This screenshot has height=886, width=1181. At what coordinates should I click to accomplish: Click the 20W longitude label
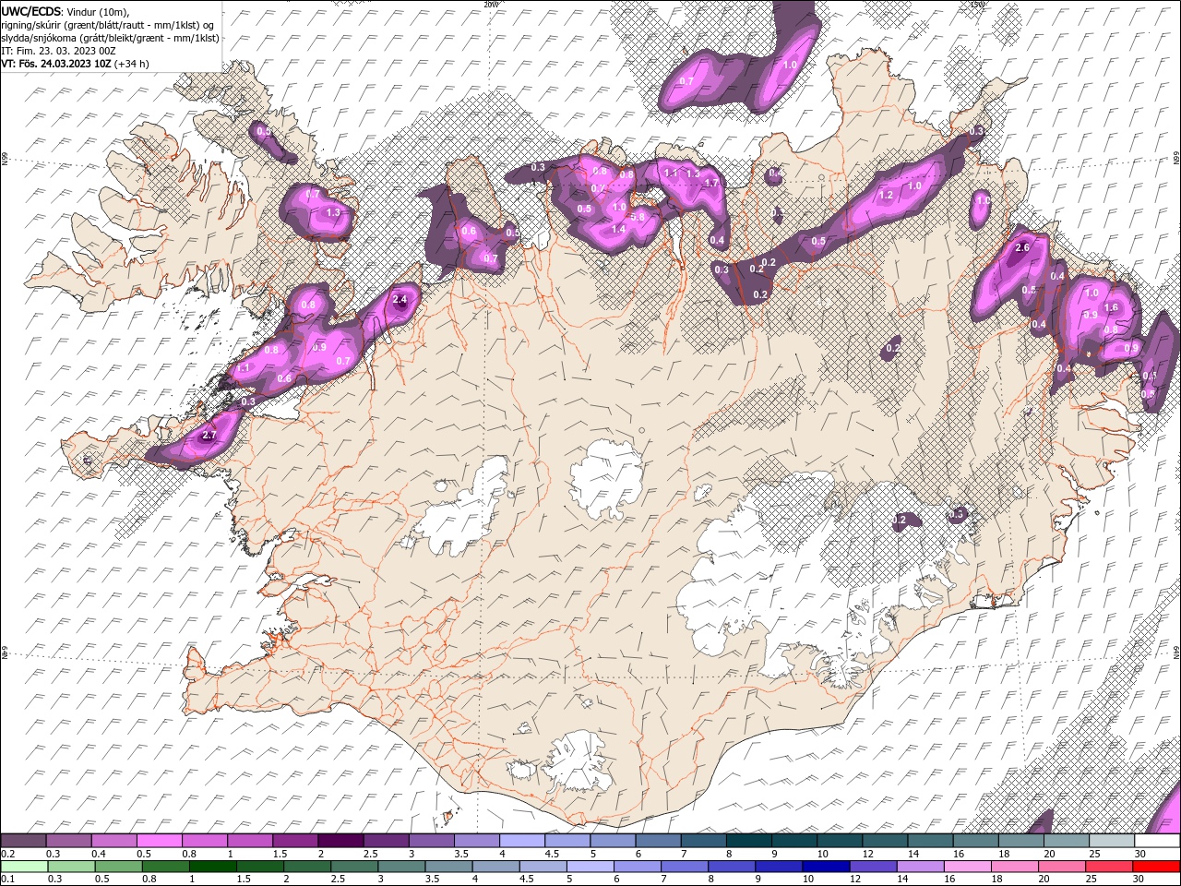[x=491, y=4]
